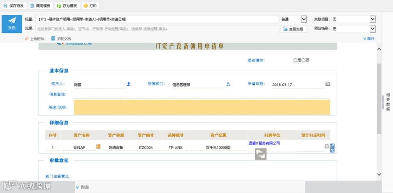This screenshot has width=393, height=193.
Task: Click the 远望IT服务有限公司 link
Action: coord(264,143)
